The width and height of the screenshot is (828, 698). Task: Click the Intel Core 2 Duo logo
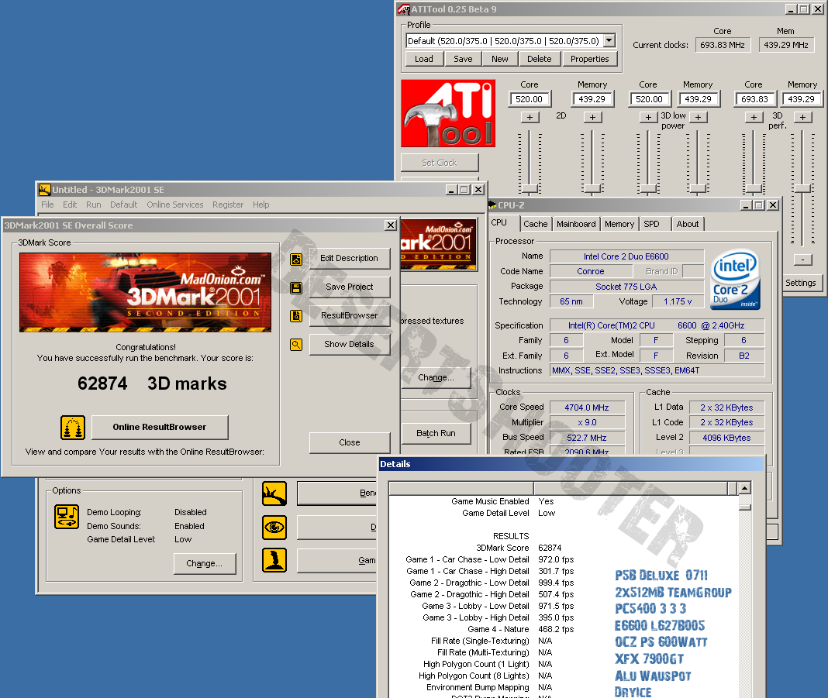pos(736,279)
